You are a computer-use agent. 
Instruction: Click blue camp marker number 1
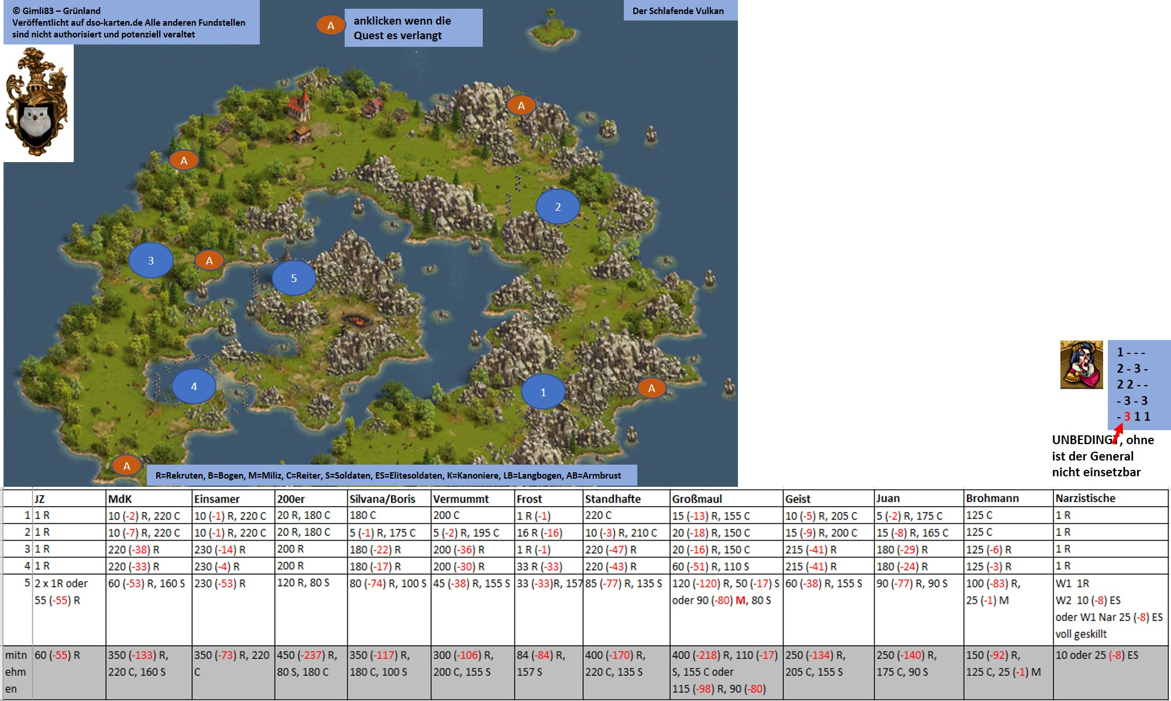coord(543,392)
